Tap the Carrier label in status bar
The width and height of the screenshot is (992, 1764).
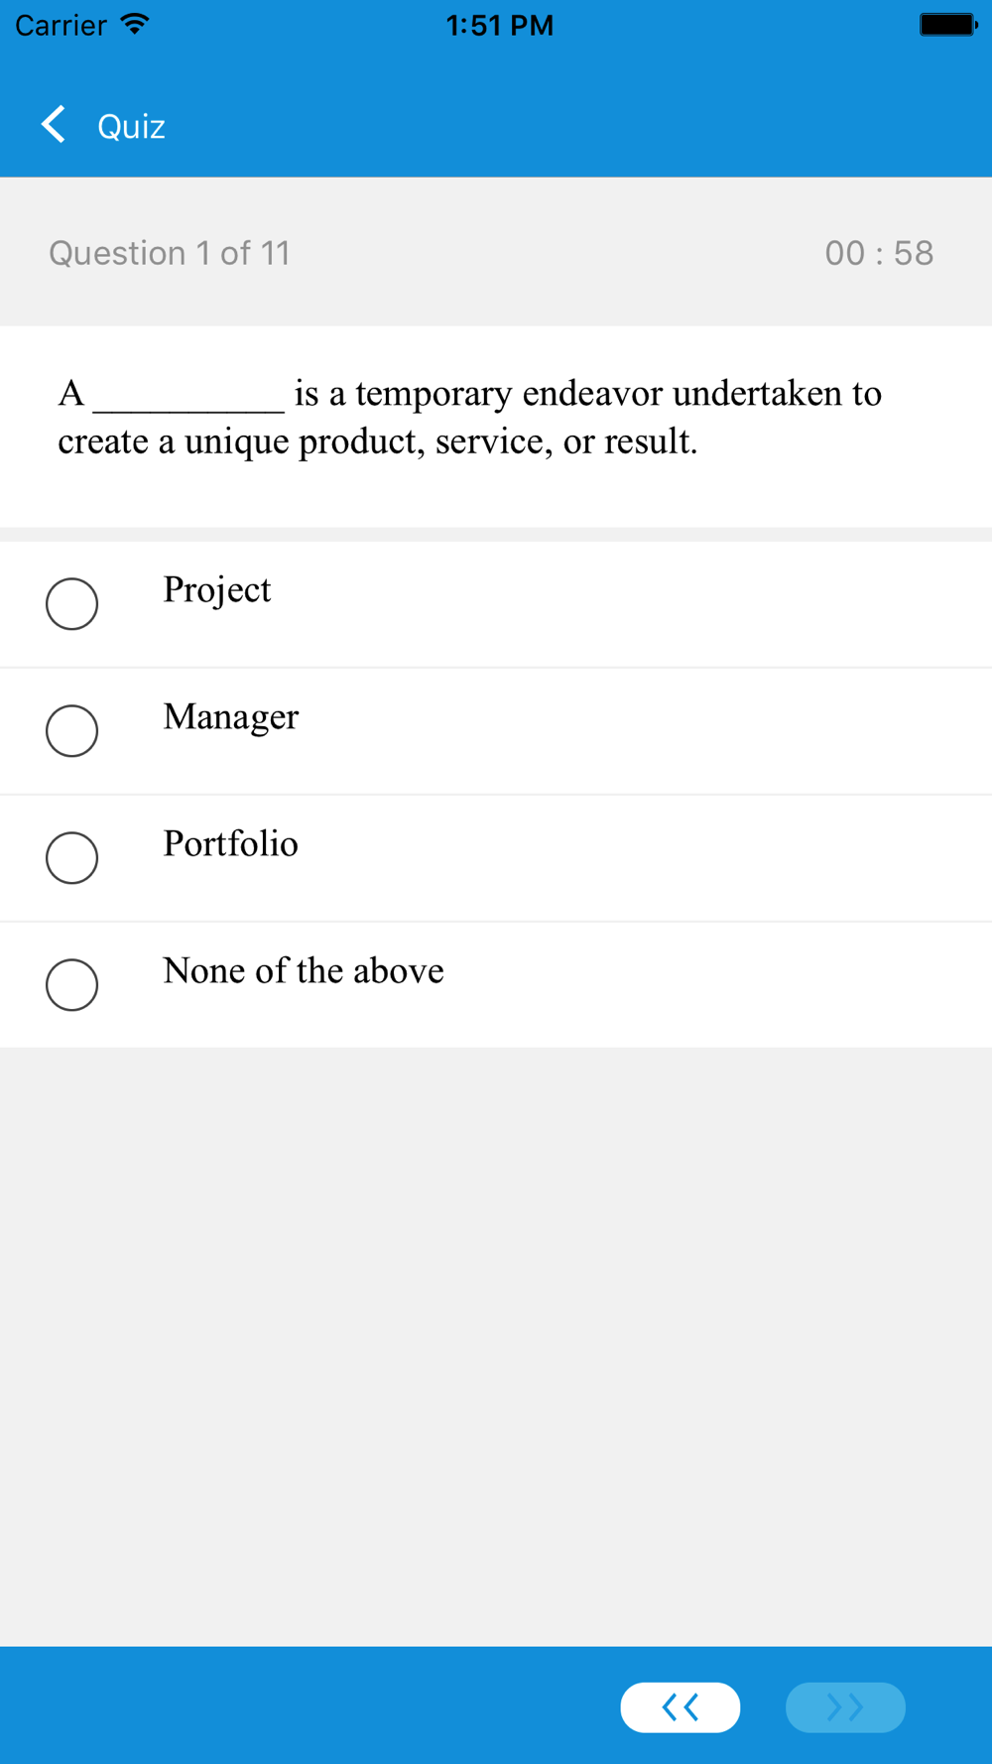[61, 25]
